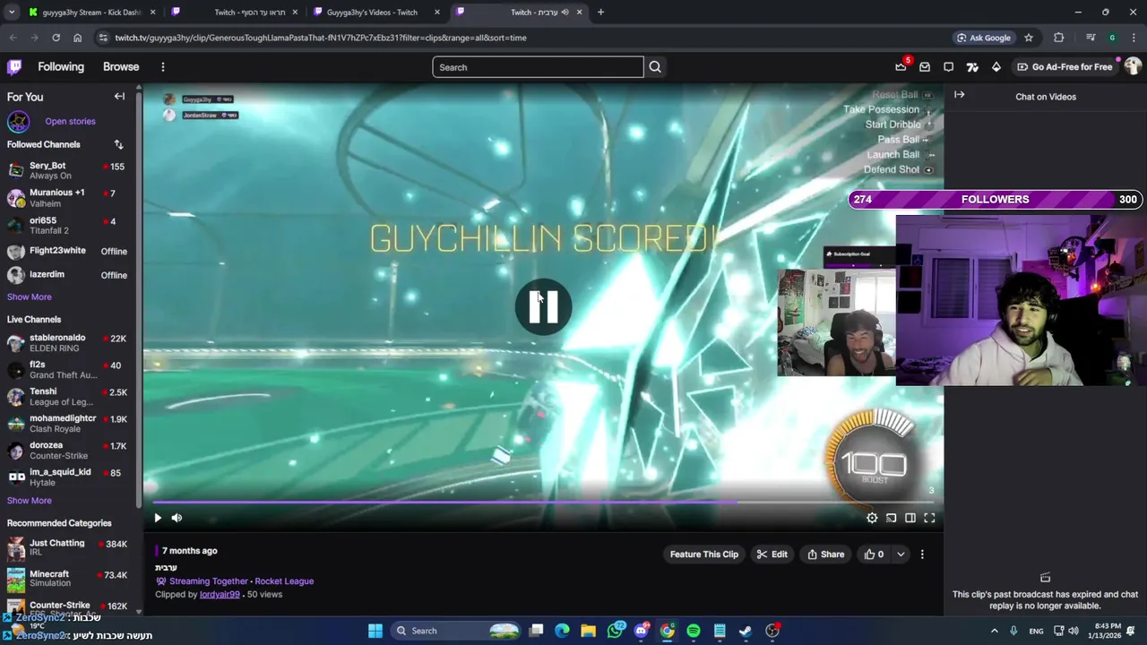Click the Windows taskbar Search box
1147x645 pixels.
pyautogui.click(x=457, y=631)
